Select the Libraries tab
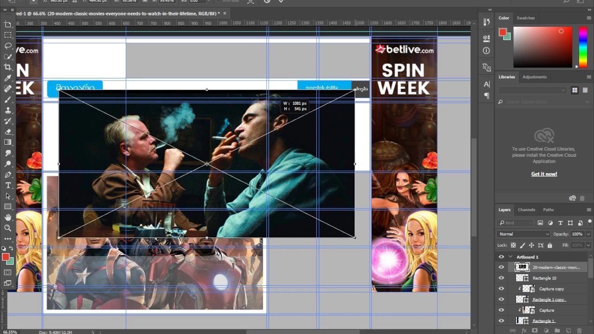The image size is (594, 334). click(x=507, y=77)
